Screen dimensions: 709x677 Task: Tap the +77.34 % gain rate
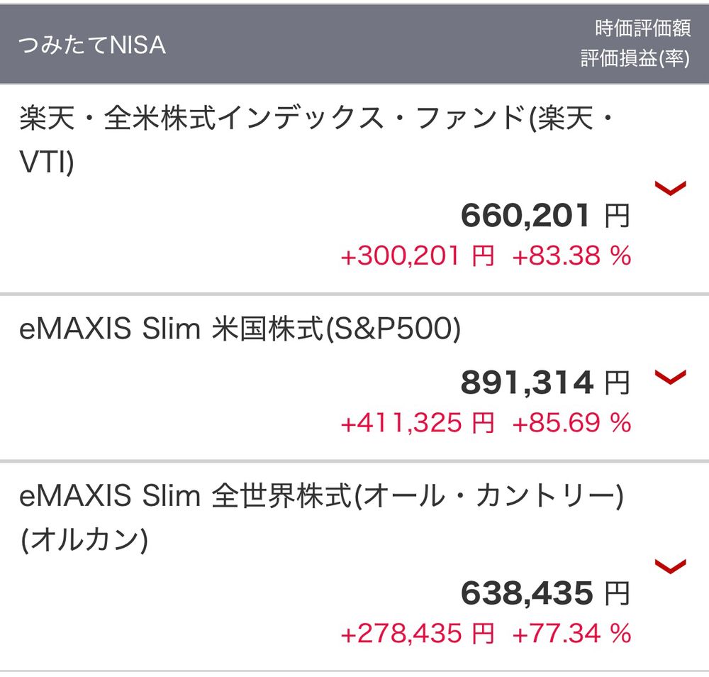(571, 633)
